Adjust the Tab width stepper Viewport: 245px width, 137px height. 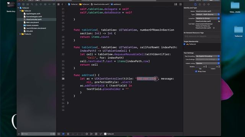(x=206, y=67)
